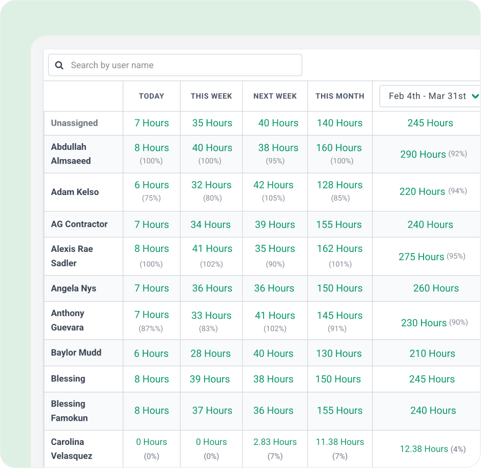Open Baylor Mudd user row
The height and width of the screenshot is (468, 481).
(76, 353)
